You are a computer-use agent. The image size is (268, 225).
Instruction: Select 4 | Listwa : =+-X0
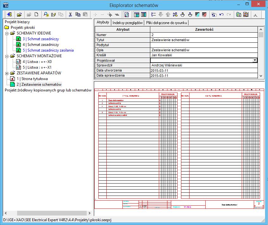click(37, 62)
